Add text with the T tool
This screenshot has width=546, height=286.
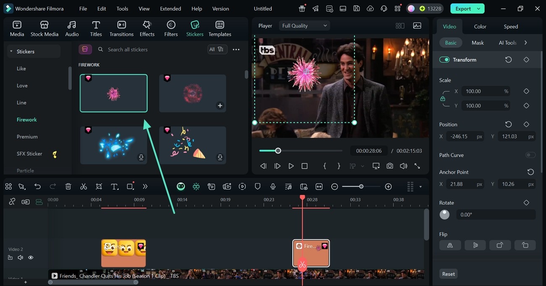click(x=114, y=187)
